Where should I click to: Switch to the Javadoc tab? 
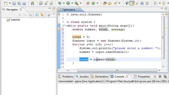pyautogui.click(x=82, y=77)
